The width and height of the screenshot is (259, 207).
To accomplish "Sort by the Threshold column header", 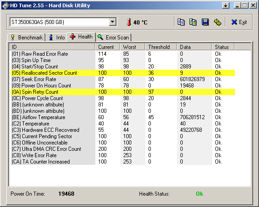I will [161, 47].
